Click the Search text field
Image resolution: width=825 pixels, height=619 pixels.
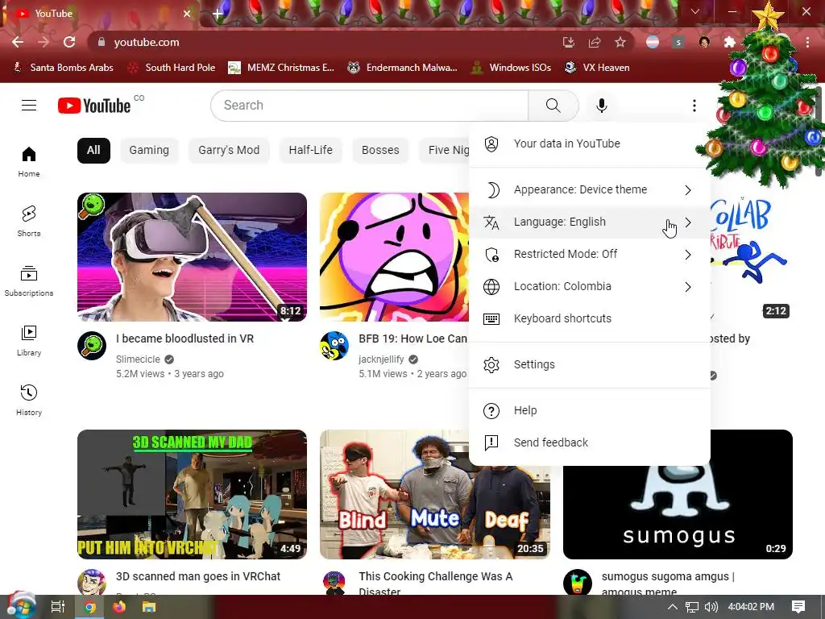[369, 106]
